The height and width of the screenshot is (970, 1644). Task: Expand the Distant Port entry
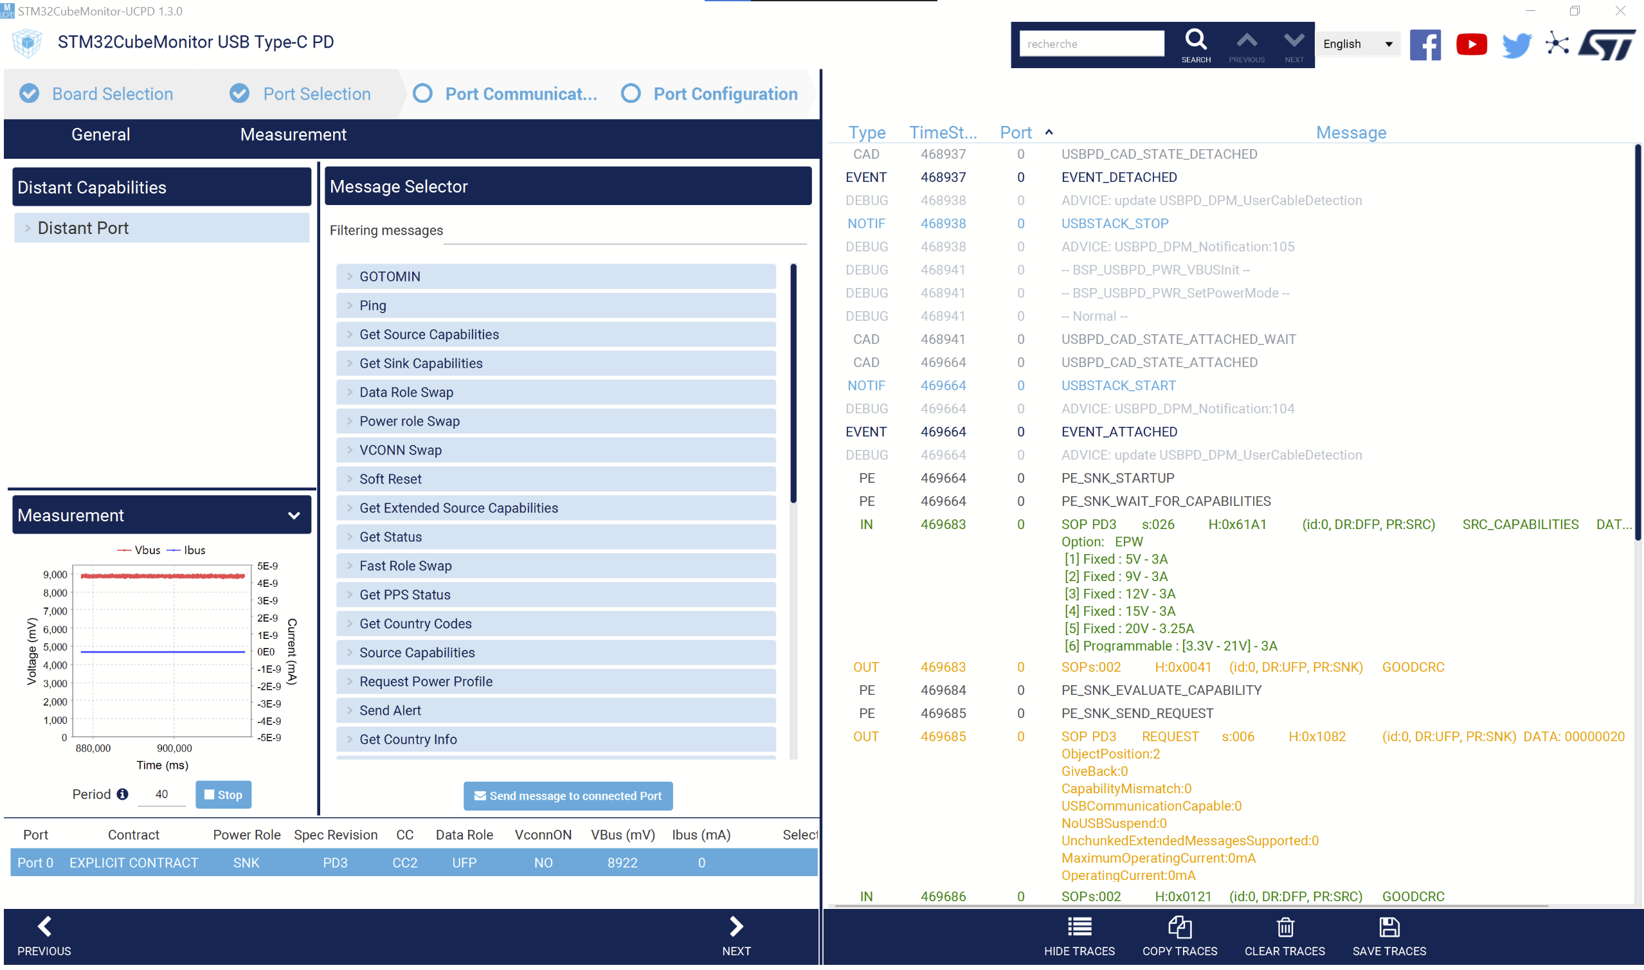[28, 228]
